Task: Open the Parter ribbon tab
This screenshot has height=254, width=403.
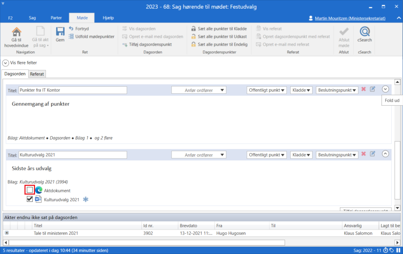Action: 56,18
